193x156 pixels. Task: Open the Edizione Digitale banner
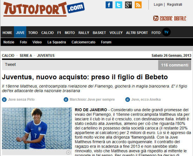tap(170, 18)
